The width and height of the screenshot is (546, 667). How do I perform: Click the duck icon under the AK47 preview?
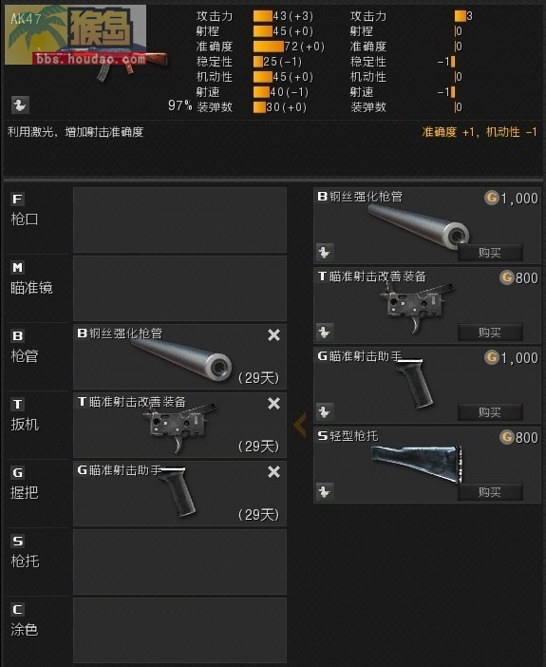[20, 105]
